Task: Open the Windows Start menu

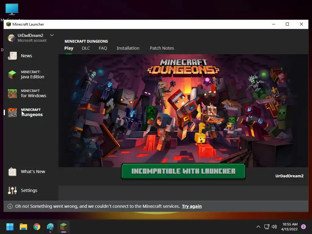Action: click(10, 227)
